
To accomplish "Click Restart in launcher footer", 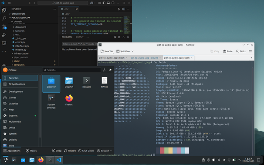I will [x=70, y=151].
